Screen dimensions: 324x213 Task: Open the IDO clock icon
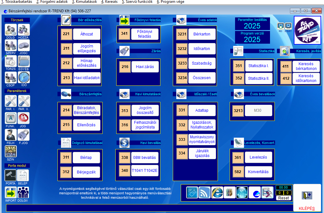[x=24, y=77]
